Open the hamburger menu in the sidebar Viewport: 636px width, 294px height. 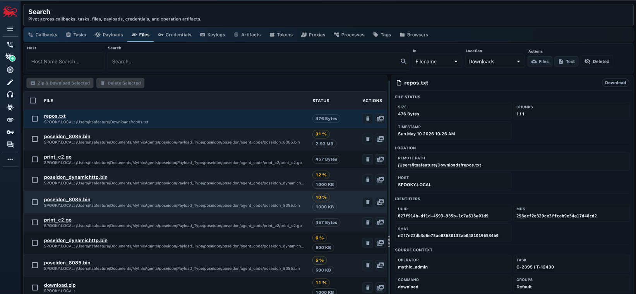tap(10, 29)
